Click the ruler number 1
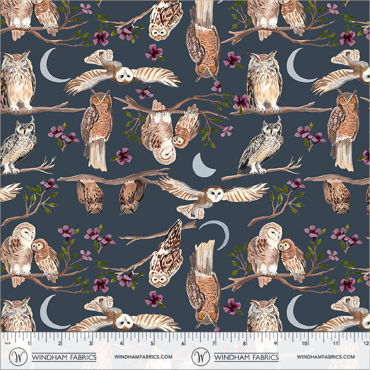370x370 pixels. click(29, 343)
